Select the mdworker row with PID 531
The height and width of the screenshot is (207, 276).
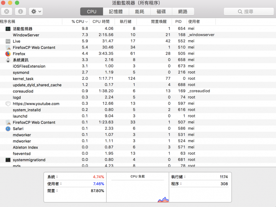point(138,135)
